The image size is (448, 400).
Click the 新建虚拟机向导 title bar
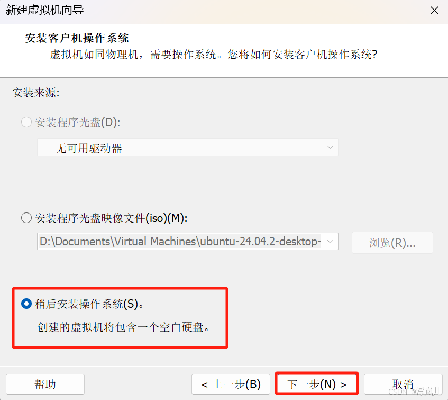pos(44,10)
